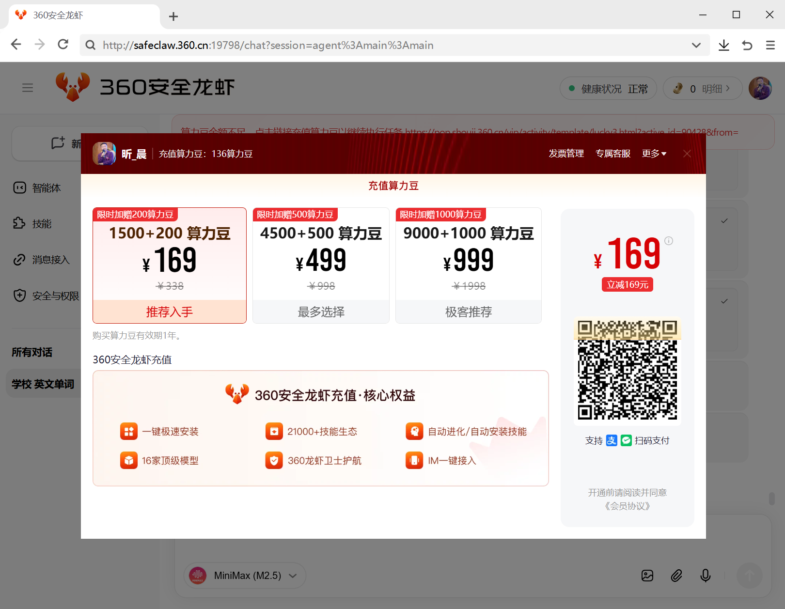Expand the MiniMax (M2.5) model selector
Screen dimensions: 785x609
[245, 576]
